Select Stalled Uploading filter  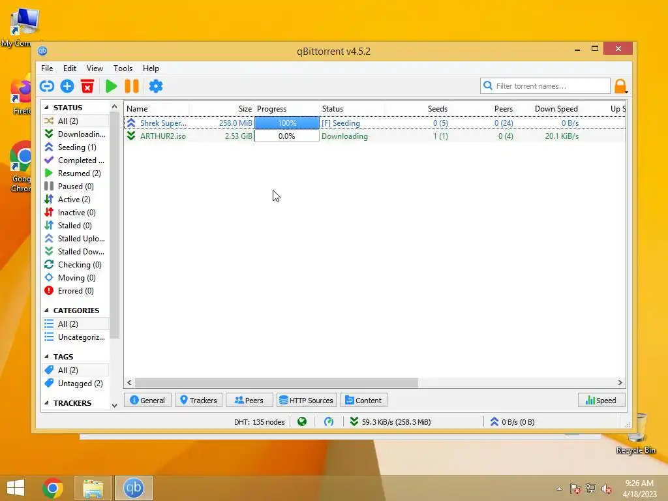click(x=75, y=239)
